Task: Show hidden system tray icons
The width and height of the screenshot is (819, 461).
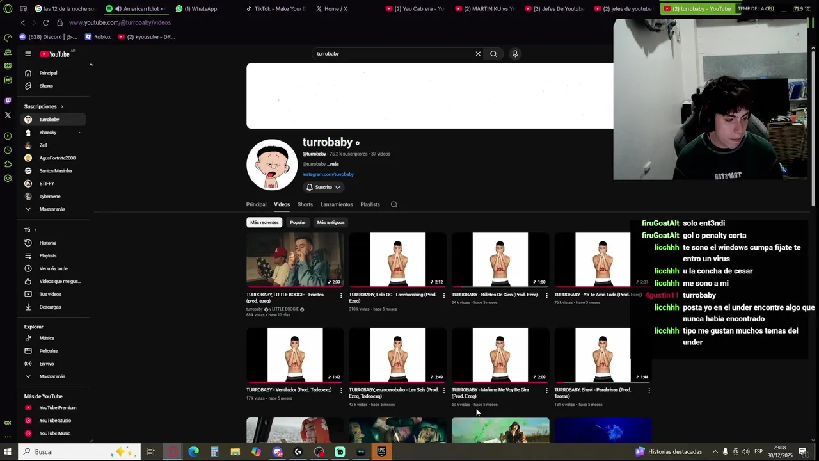Action: [x=715, y=451]
